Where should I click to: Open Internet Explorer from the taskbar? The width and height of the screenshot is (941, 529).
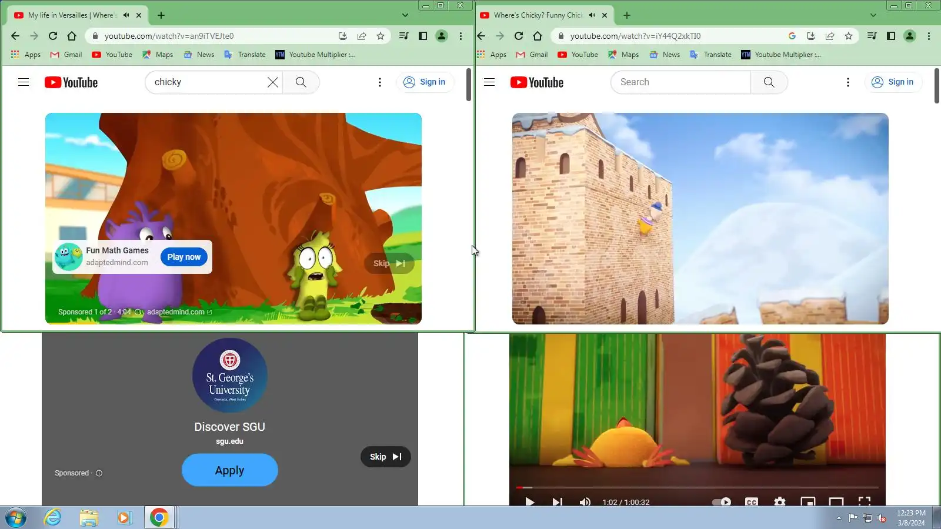click(53, 518)
